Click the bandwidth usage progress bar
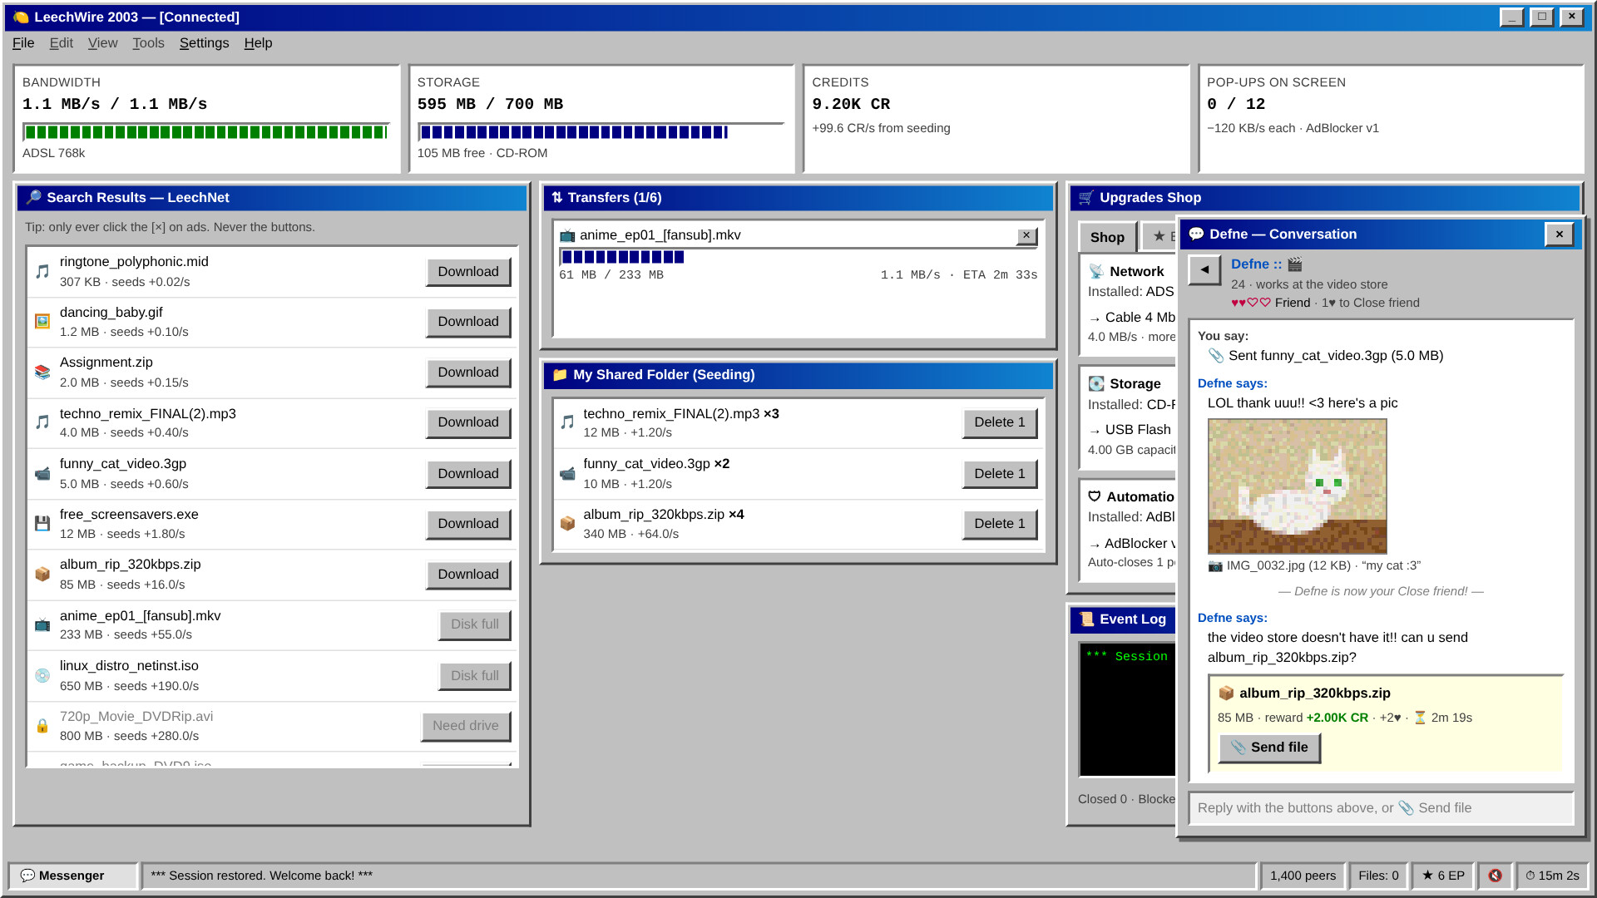Image resolution: width=1597 pixels, height=898 pixels. coord(206,131)
